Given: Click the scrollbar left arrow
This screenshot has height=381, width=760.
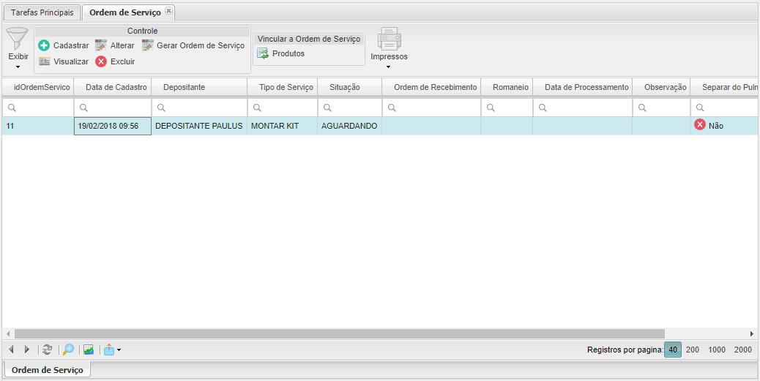Looking at the screenshot, I should coord(8,334).
